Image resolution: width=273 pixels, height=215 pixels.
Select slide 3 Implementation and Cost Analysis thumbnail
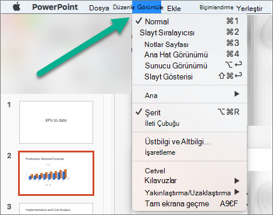click(56, 209)
